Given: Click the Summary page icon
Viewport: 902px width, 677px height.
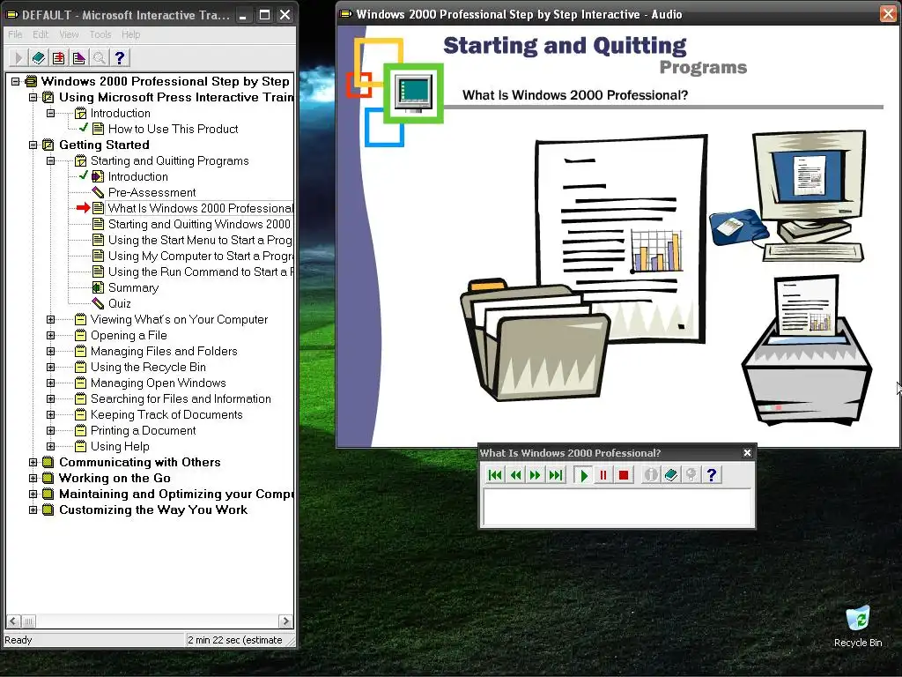Looking at the screenshot, I should [x=98, y=287].
